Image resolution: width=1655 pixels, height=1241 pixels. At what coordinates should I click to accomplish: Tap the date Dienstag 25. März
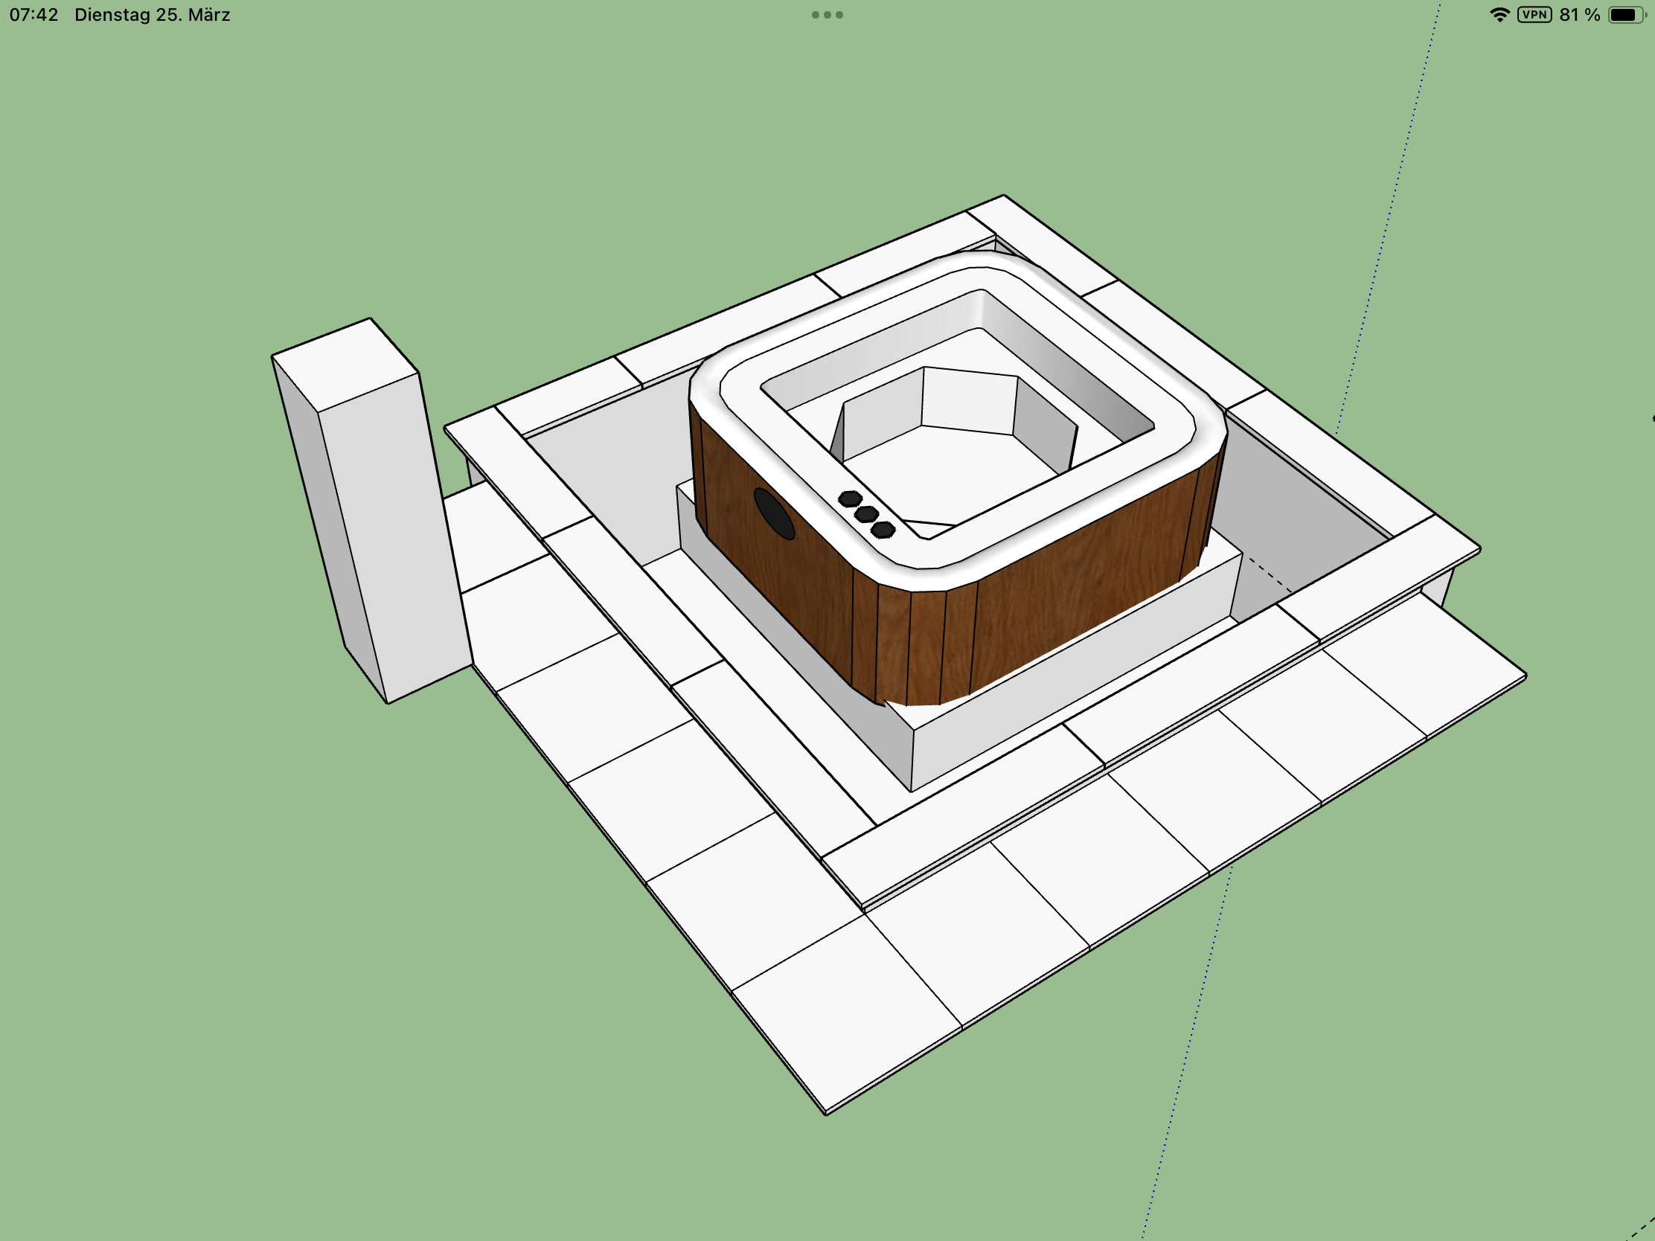[152, 15]
